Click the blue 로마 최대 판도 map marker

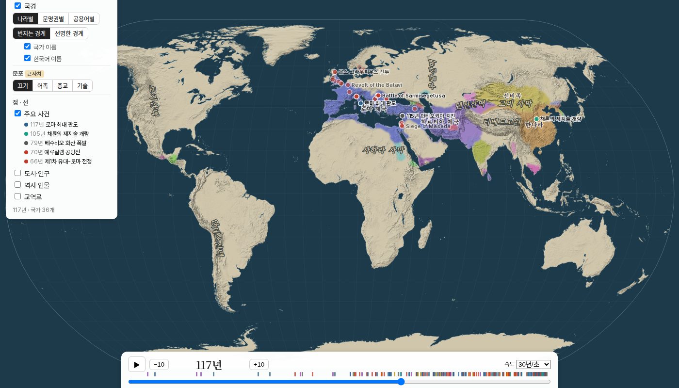[360, 103]
